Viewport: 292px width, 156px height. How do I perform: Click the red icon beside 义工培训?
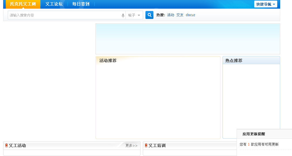(146, 146)
